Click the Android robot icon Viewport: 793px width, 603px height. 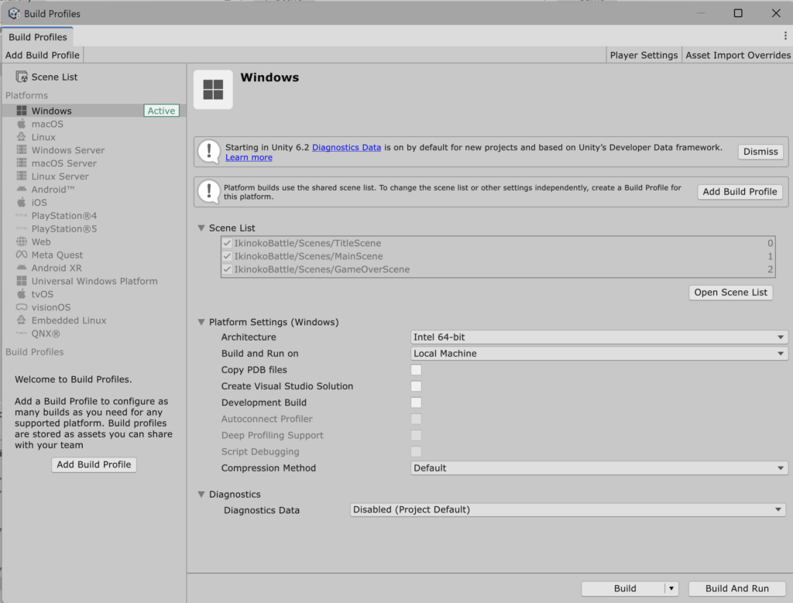[x=21, y=190]
